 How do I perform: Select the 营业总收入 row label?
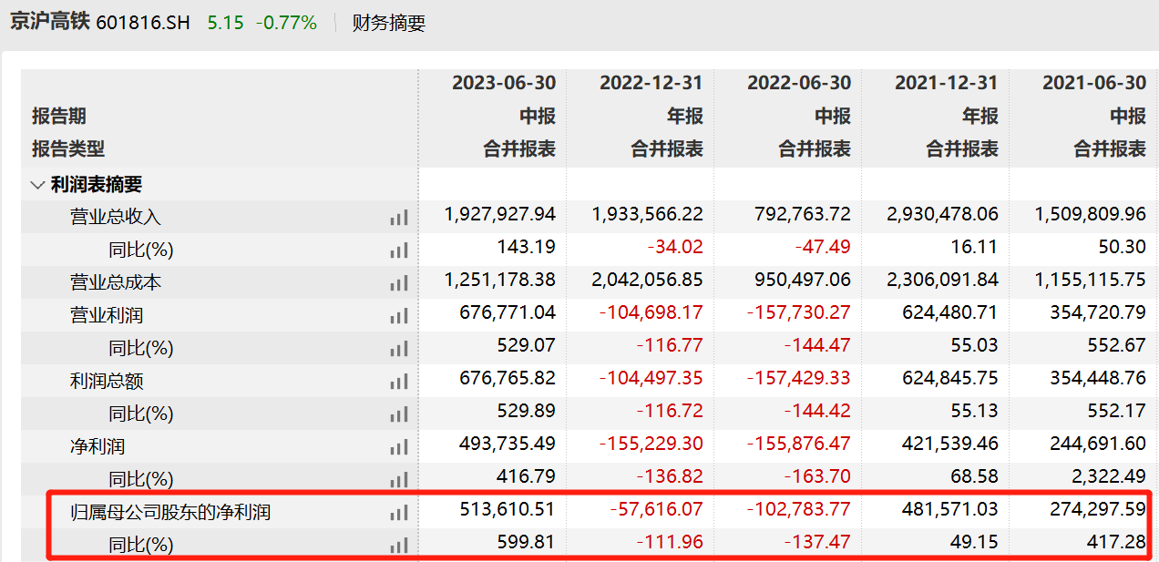point(116,217)
